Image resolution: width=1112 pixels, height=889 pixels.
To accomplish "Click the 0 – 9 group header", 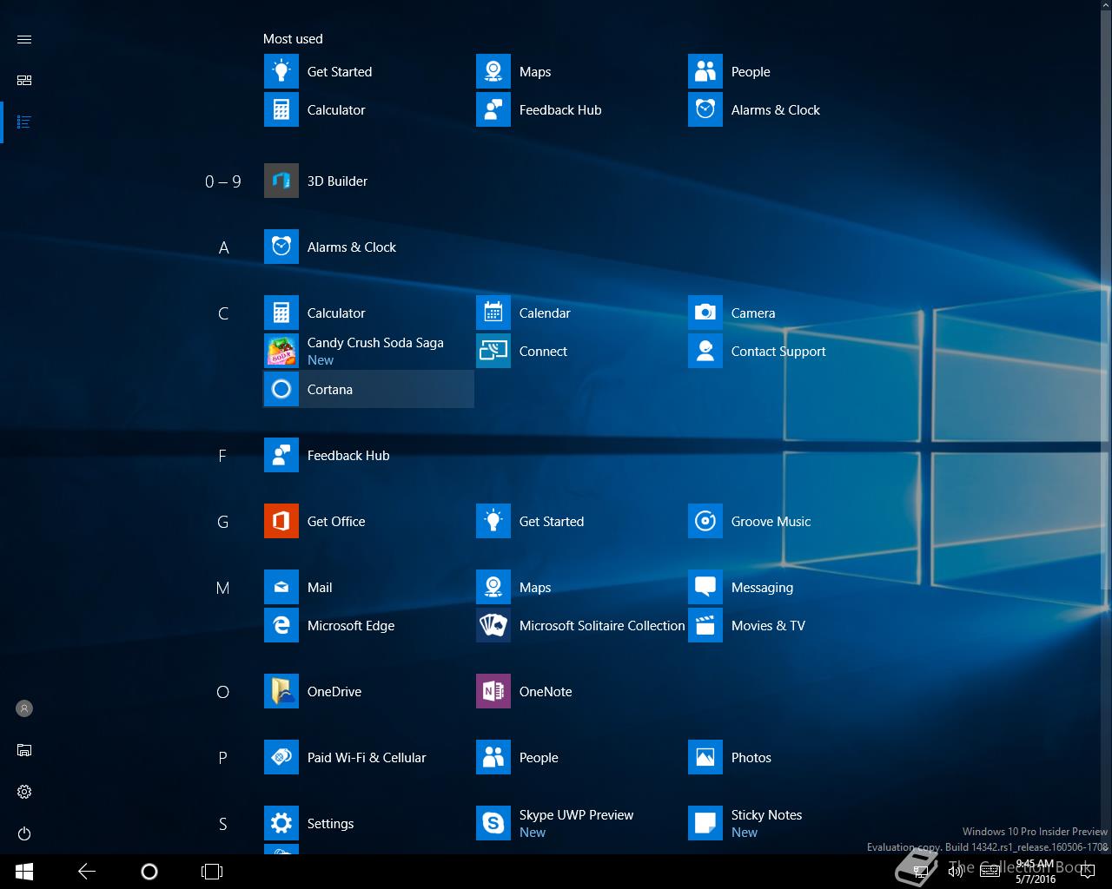I will 222,181.
